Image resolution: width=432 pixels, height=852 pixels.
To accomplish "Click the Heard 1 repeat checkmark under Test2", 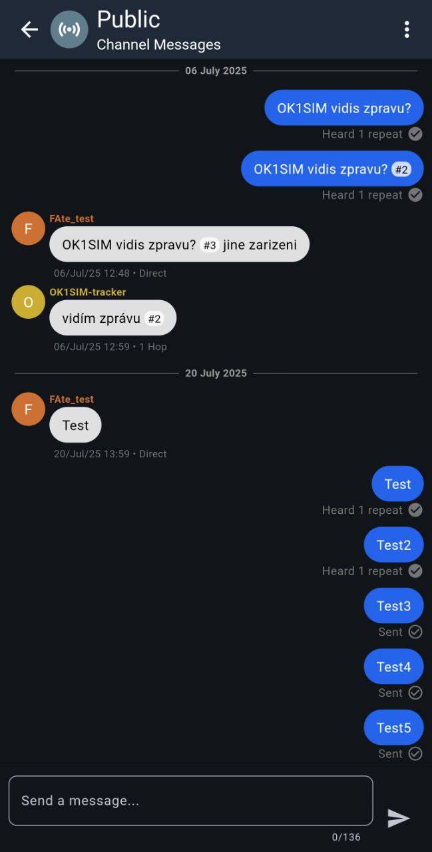I will [x=415, y=571].
